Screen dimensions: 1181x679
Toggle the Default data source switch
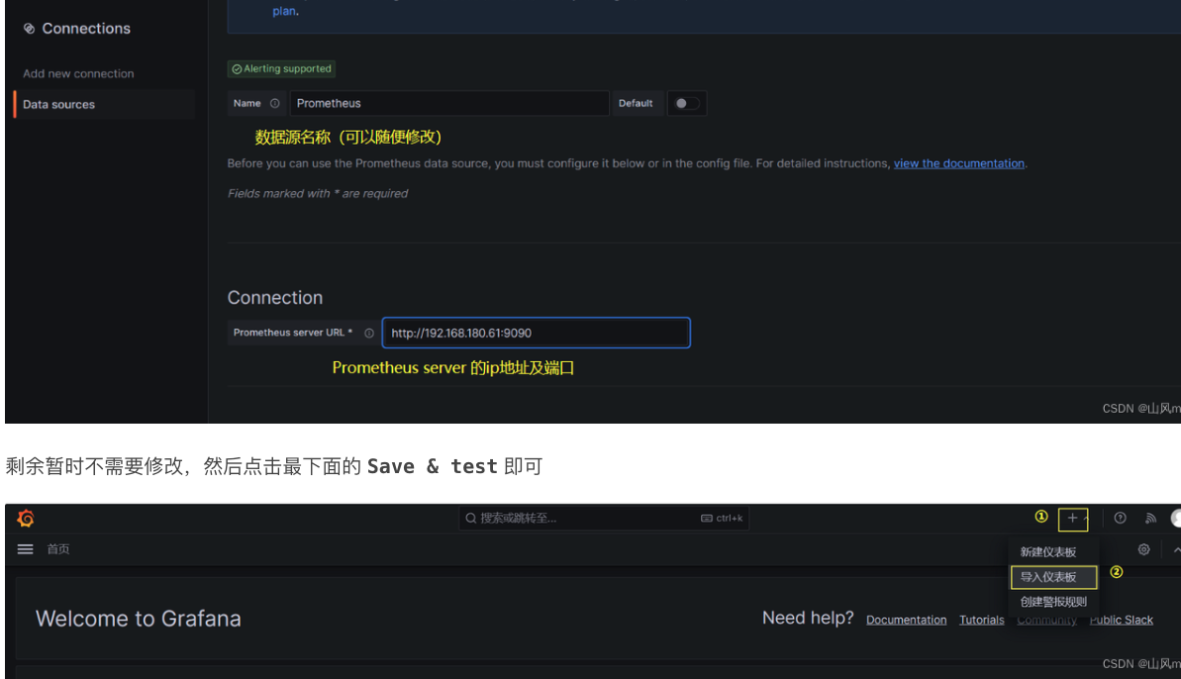click(686, 103)
